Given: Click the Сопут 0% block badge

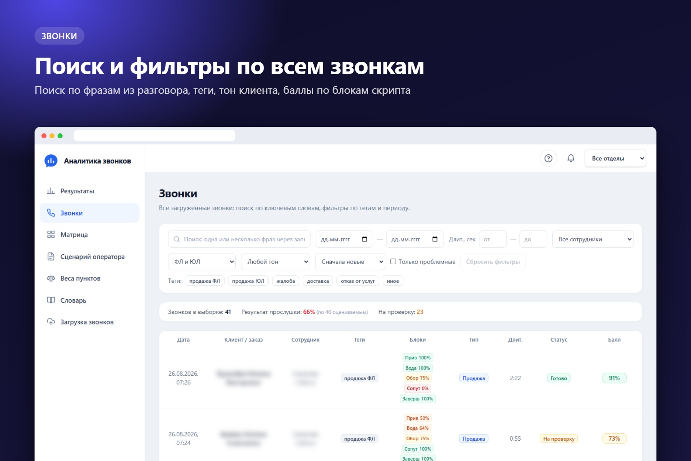Looking at the screenshot, I should tap(418, 388).
